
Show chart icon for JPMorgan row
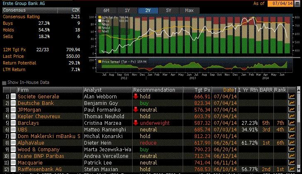[x=292, y=110]
